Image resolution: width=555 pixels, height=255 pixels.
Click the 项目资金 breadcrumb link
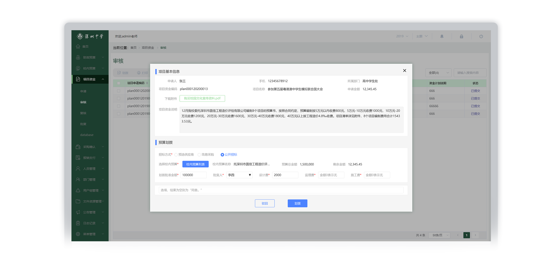(148, 48)
